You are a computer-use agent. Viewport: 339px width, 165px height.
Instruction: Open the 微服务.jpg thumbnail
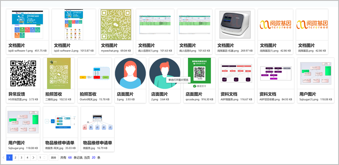(97, 122)
